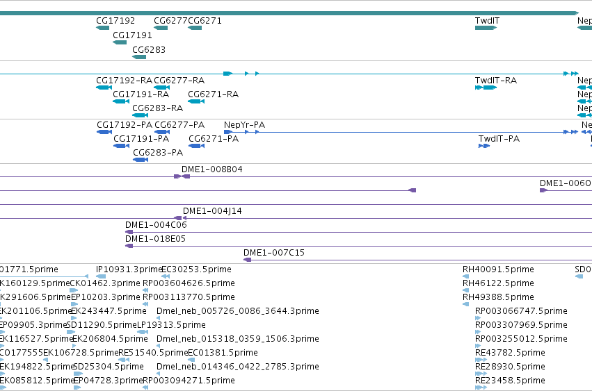Select EST LP19313.5prime
This screenshot has height=391, width=592.
pyautogui.click(x=171, y=326)
